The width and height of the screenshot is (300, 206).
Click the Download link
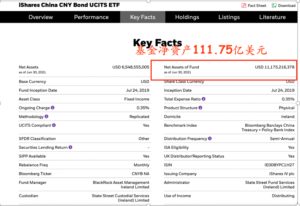(x=286, y=6)
